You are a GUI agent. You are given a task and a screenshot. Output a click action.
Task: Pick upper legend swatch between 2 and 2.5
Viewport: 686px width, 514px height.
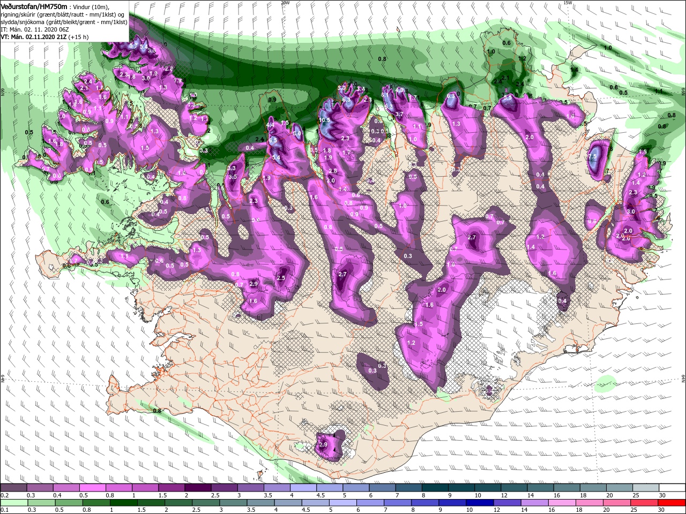point(197,487)
